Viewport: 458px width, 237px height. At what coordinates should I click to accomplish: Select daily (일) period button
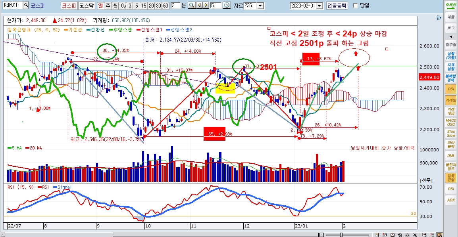(x=100, y=6)
